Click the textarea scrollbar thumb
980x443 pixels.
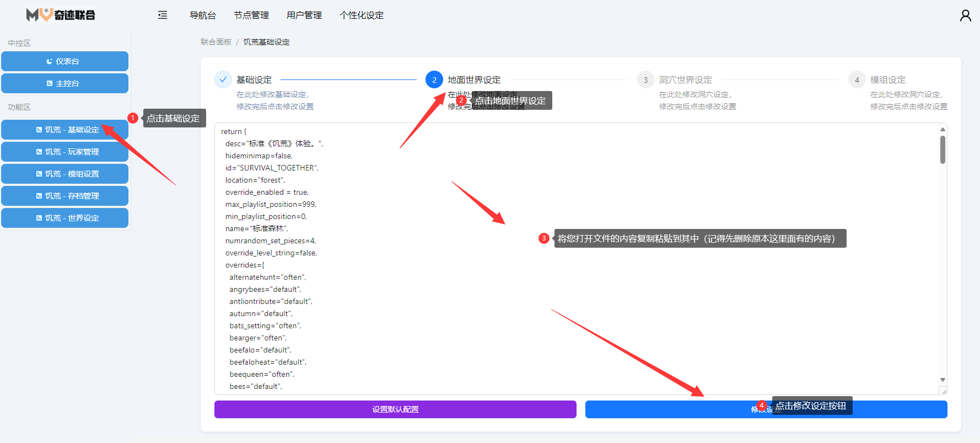pos(943,150)
